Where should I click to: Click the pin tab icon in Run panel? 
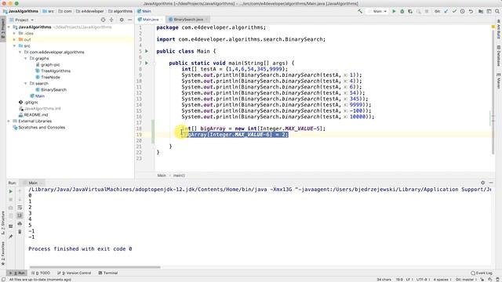(x=10, y=237)
